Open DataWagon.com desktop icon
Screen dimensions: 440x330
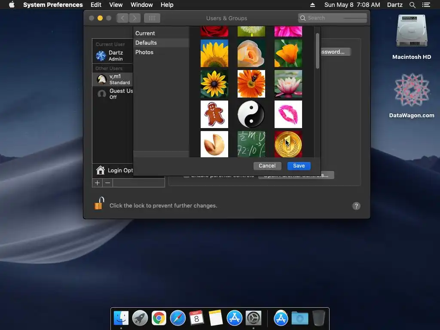(411, 95)
